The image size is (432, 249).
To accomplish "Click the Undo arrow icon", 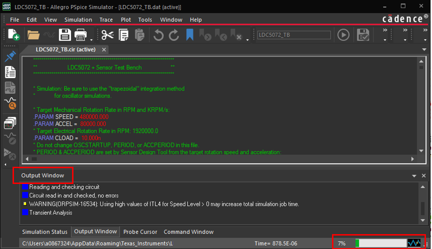I will coord(159,35).
